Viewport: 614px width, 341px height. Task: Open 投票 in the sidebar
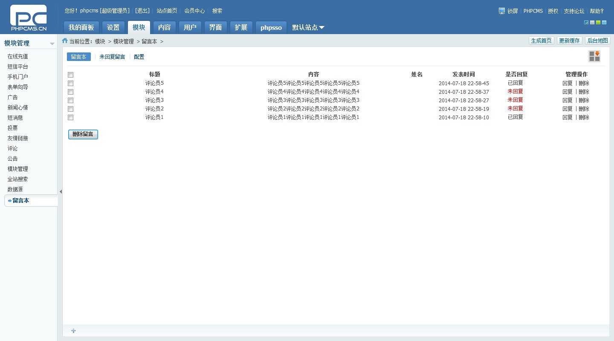click(x=12, y=128)
